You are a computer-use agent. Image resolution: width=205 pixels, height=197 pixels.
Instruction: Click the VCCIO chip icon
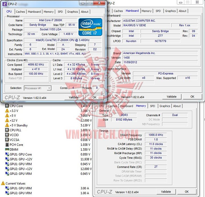7,135
